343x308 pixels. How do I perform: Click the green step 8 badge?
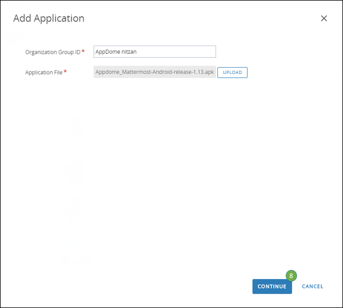point(291,276)
